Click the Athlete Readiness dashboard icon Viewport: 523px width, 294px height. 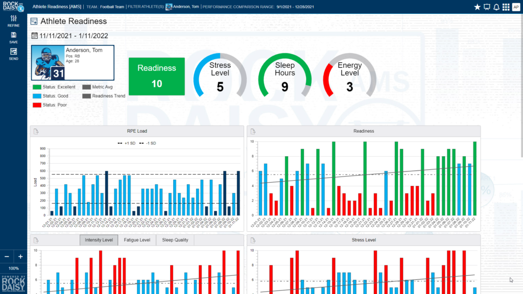[34, 21]
